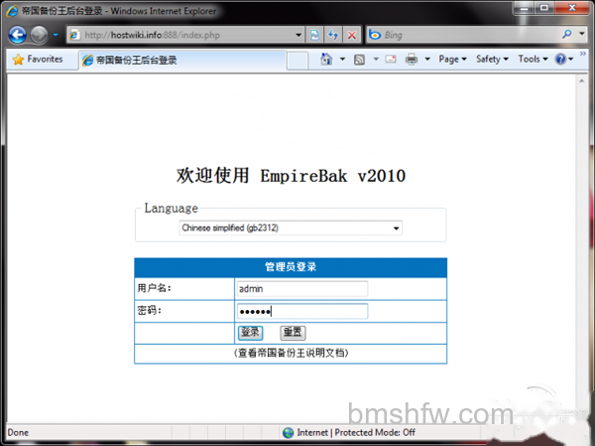Click the browser Forward arrow button
The width and height of the screenshot is (595, 446).
click(x=39, y=35)
